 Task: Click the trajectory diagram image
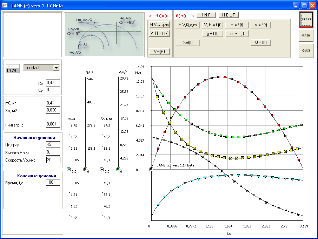104,35
